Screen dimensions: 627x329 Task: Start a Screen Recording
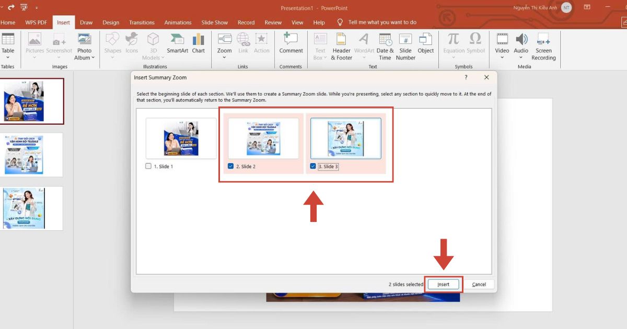[x=543, y=46]
